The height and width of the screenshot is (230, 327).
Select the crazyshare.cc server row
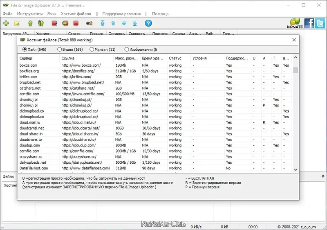(155, 157)
